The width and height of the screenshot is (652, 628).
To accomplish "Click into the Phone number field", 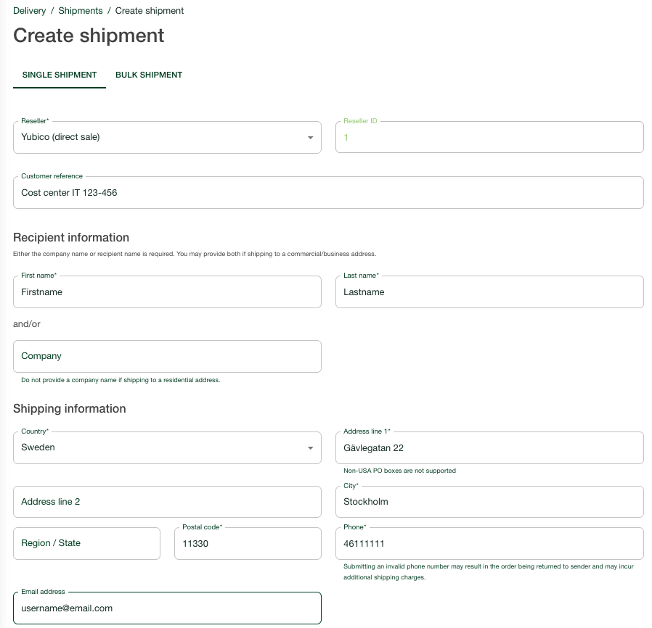I will click(489, 543).
